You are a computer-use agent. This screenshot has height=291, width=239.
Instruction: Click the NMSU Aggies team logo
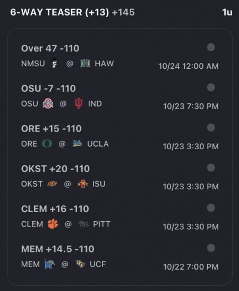(55, 63)
